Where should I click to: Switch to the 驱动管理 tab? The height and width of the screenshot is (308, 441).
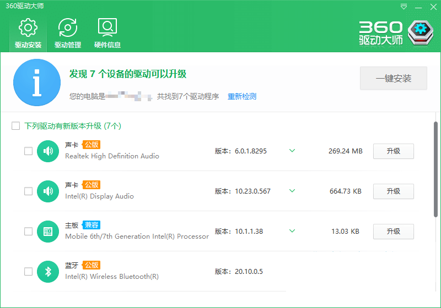pos(67,33)
